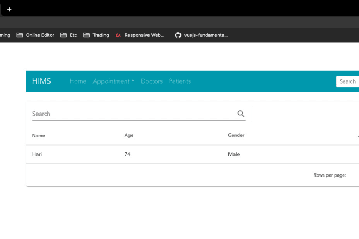Open the vuejs-fundamentals GitHub bookmark
Viewport: 359px width, 239px height.
[x=201, y=35]
